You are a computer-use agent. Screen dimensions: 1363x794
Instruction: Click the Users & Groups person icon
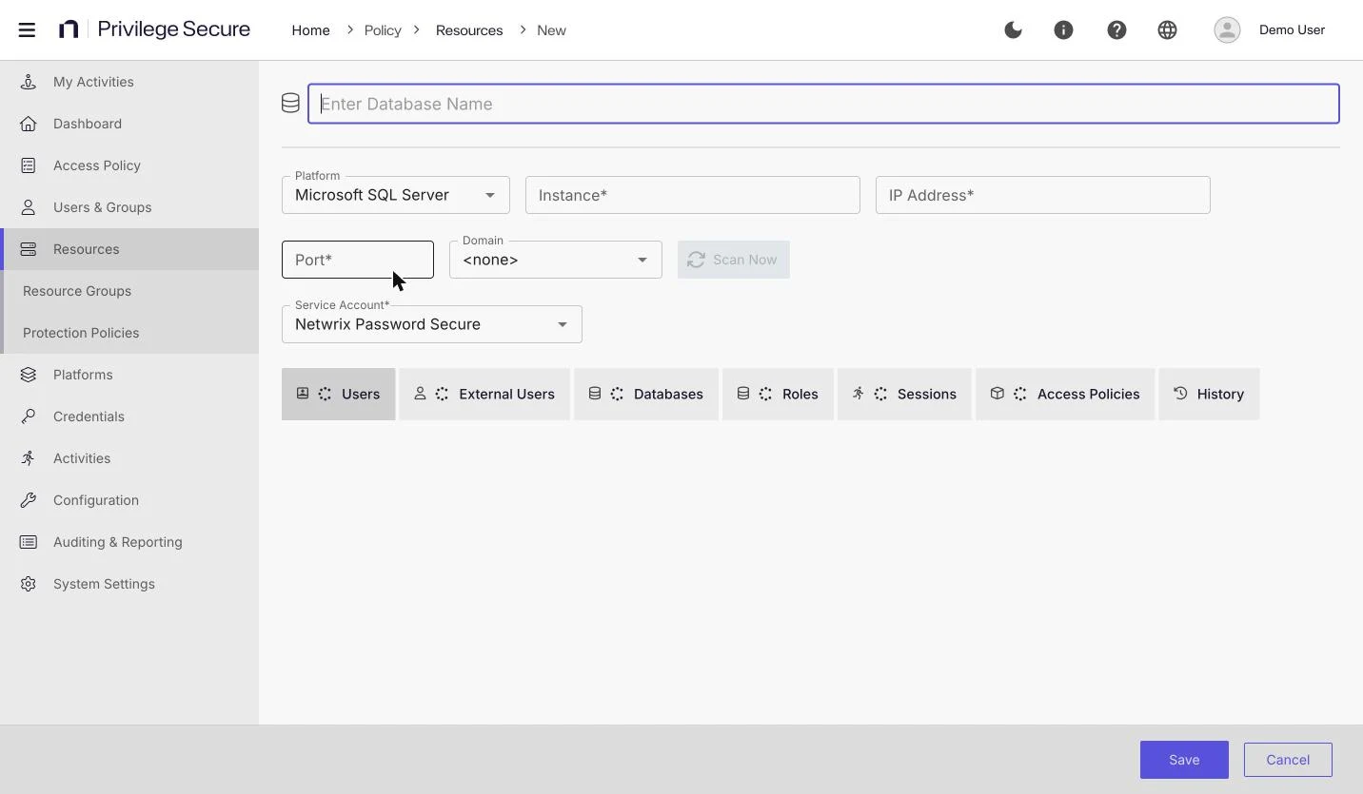click(x=29, y=207)
